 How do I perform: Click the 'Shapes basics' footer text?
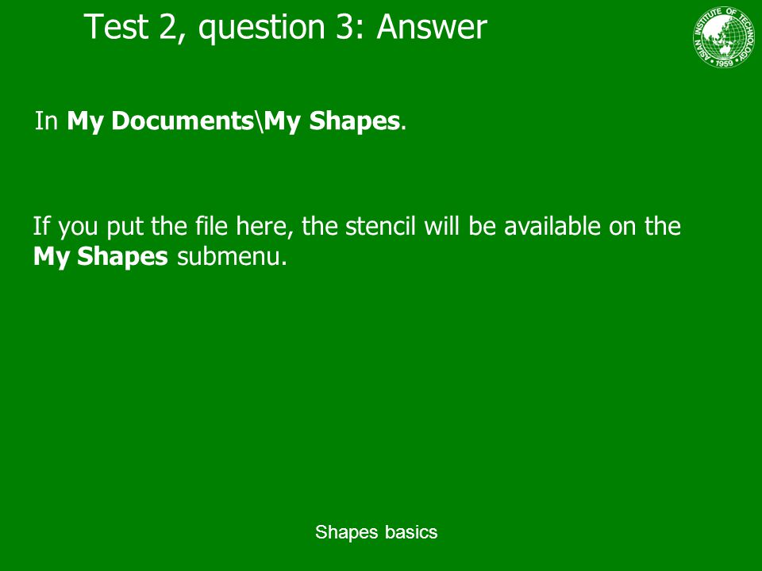376,532
